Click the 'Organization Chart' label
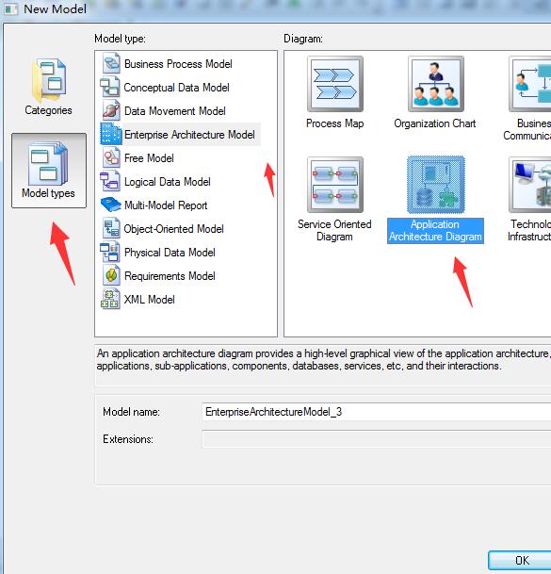551x574 pixels. click(x=434, y=123)
